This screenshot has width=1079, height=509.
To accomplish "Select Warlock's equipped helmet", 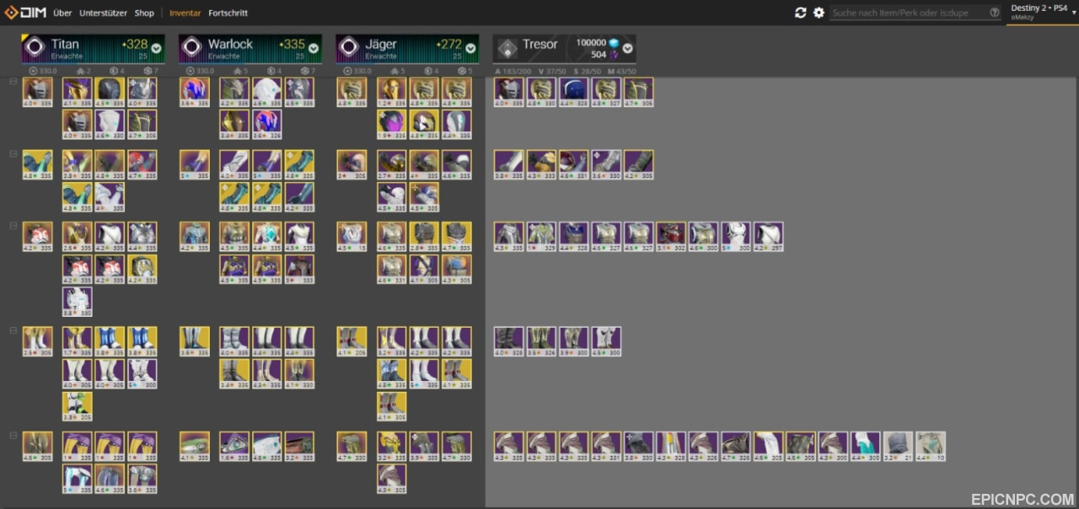I will (x=195, y=93).
